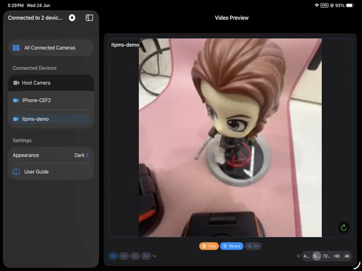Click the date Wed 24 Jun

38,5
